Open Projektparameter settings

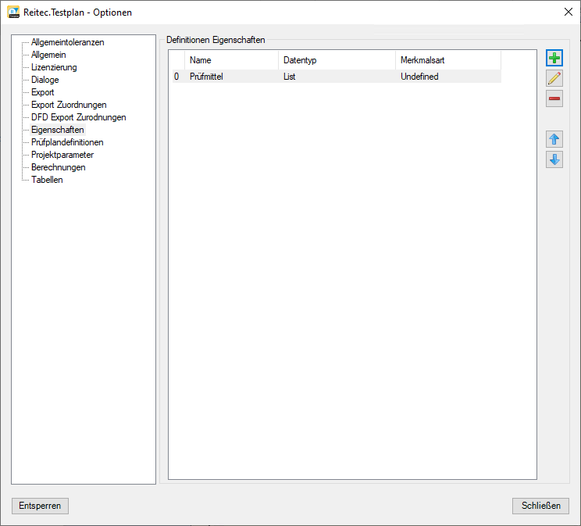pos(62,155)
